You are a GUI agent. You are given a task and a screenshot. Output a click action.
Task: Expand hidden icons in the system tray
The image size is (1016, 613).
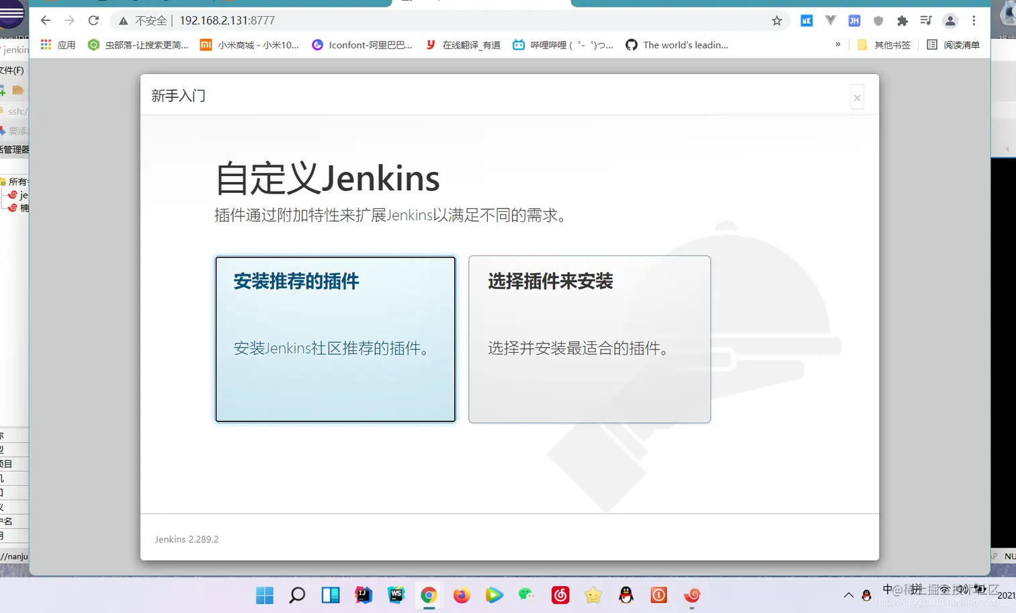849,594
